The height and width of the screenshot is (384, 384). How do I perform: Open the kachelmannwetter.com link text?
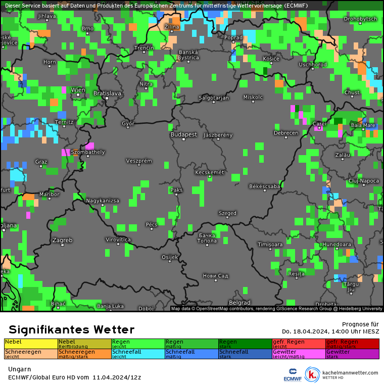click(x=350, y=373)
